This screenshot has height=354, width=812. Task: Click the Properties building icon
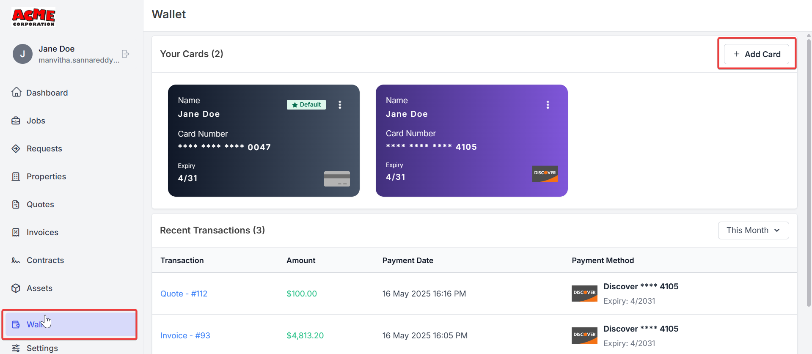pyautogui.click(x=16, y=176)
